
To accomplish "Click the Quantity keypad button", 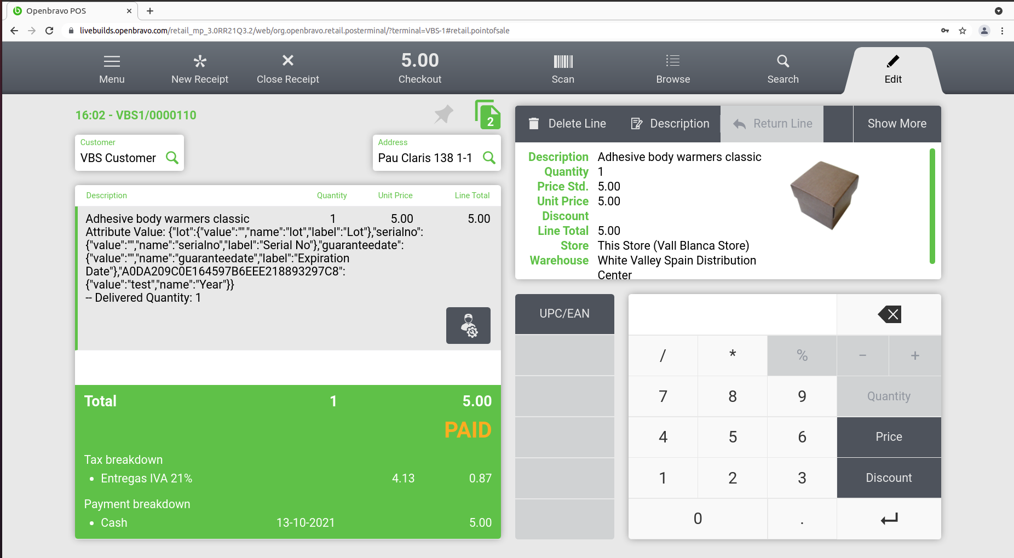I will (x=889, y=396).
